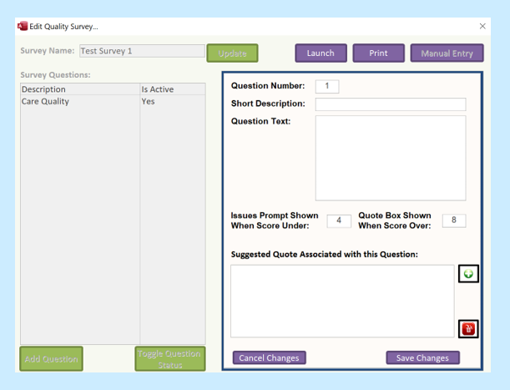Screen dimensions: 510x390
Task: Click the Short Description input
Action: (x=391, y=104)
